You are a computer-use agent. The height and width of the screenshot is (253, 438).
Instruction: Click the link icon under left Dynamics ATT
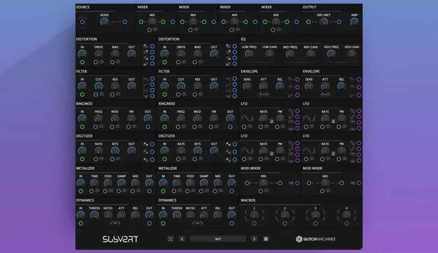[x=115, y=223]
